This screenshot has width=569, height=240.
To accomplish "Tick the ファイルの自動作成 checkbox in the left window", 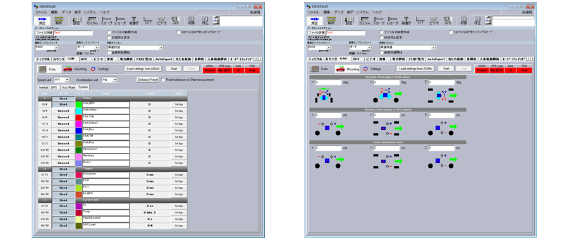I will pos(109,32).
